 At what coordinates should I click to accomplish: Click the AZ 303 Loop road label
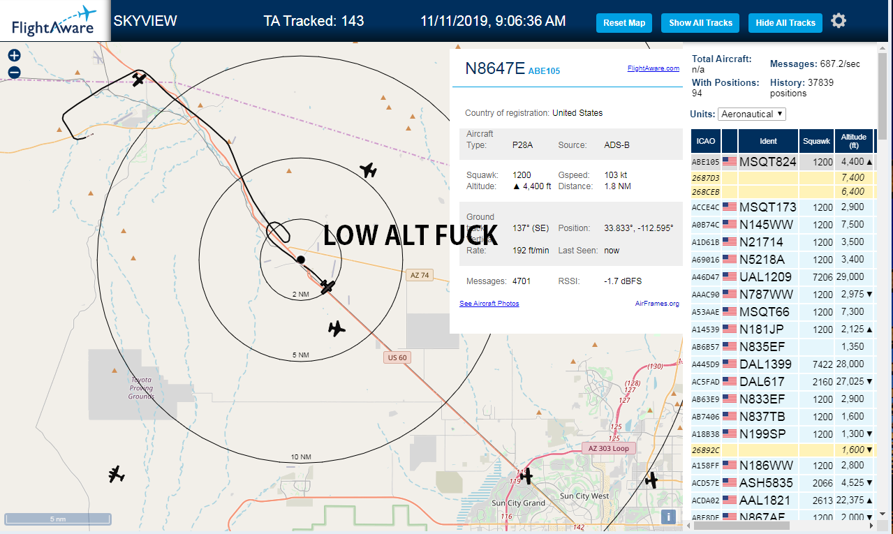click(610, 448)
